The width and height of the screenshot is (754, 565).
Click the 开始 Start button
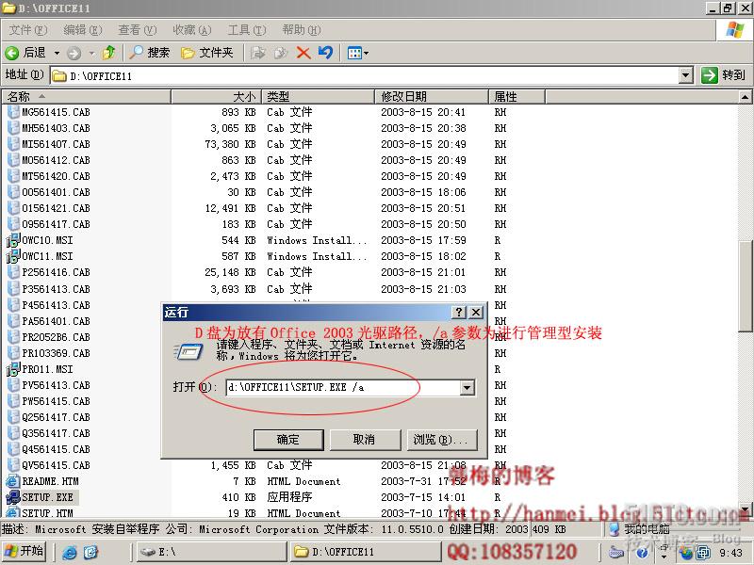point(25,551)
